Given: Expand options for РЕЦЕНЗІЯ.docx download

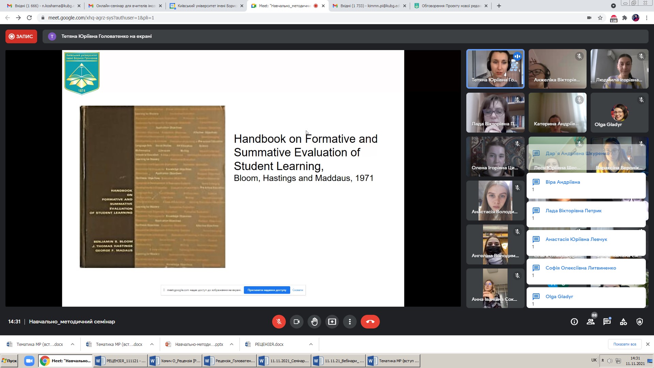Looking at the screenshot, I should tap(311, 344).
